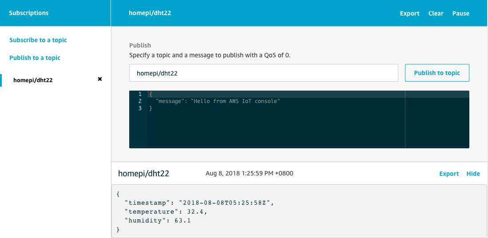Open Publish to a topic

point(35,58)
